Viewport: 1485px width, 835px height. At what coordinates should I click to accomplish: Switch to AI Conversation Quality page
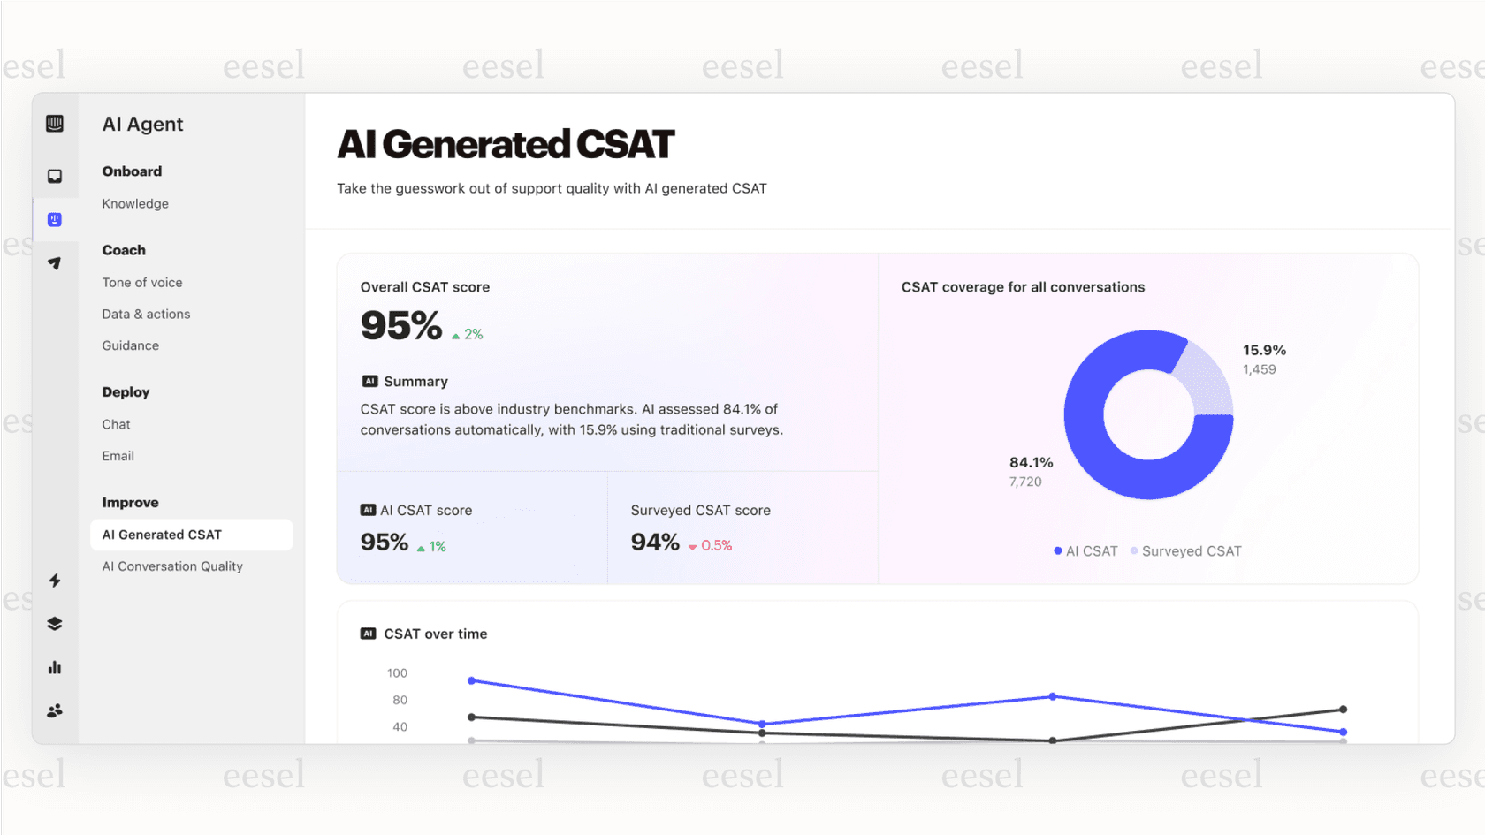pos(172,566)
